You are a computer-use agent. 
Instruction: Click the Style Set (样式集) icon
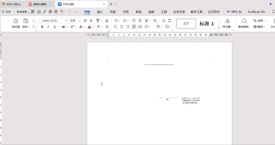click(x=227, y=21)
